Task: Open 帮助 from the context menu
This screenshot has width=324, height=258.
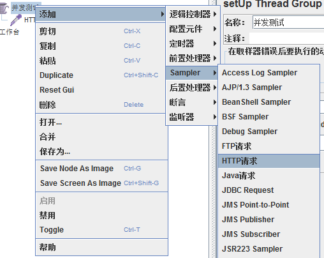Action: pos(102,247)
